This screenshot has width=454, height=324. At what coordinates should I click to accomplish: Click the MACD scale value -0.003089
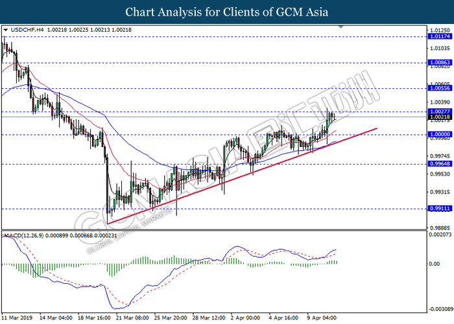coord(439,309)
